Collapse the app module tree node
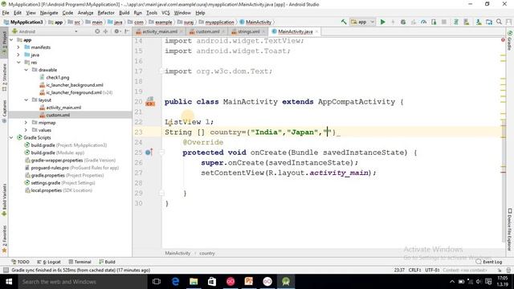 [x=11, y=39]
